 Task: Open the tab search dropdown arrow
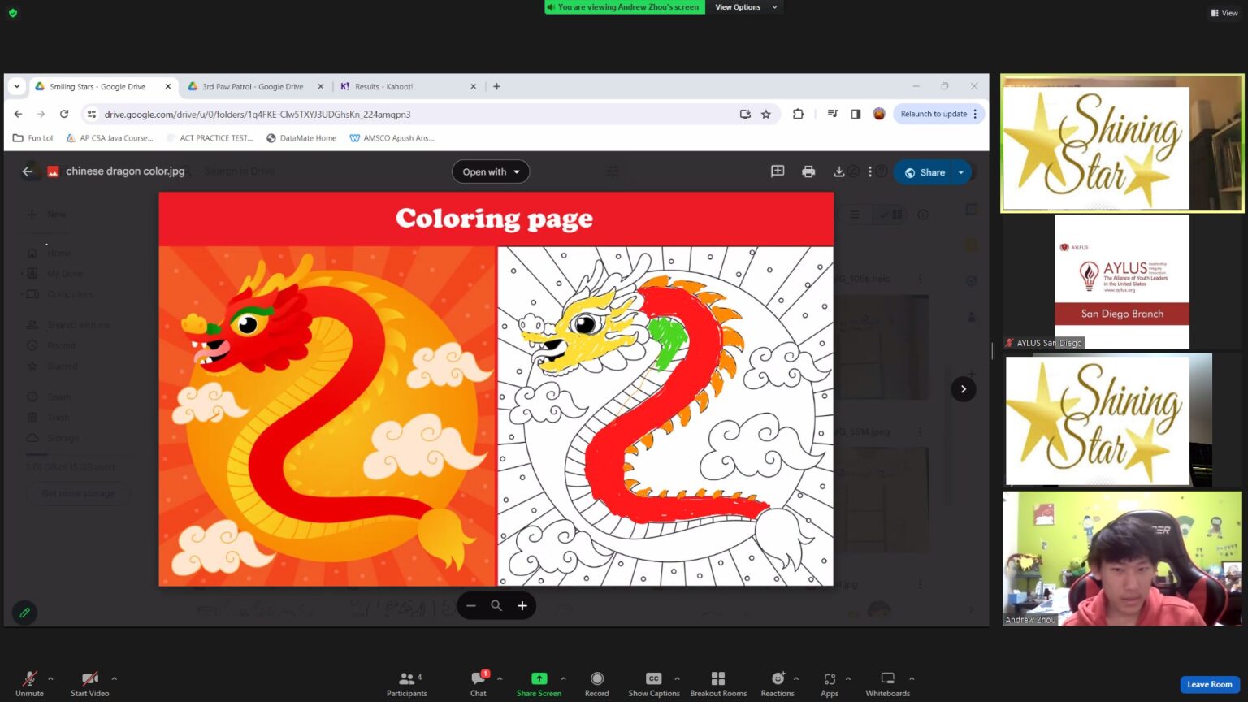17,86
